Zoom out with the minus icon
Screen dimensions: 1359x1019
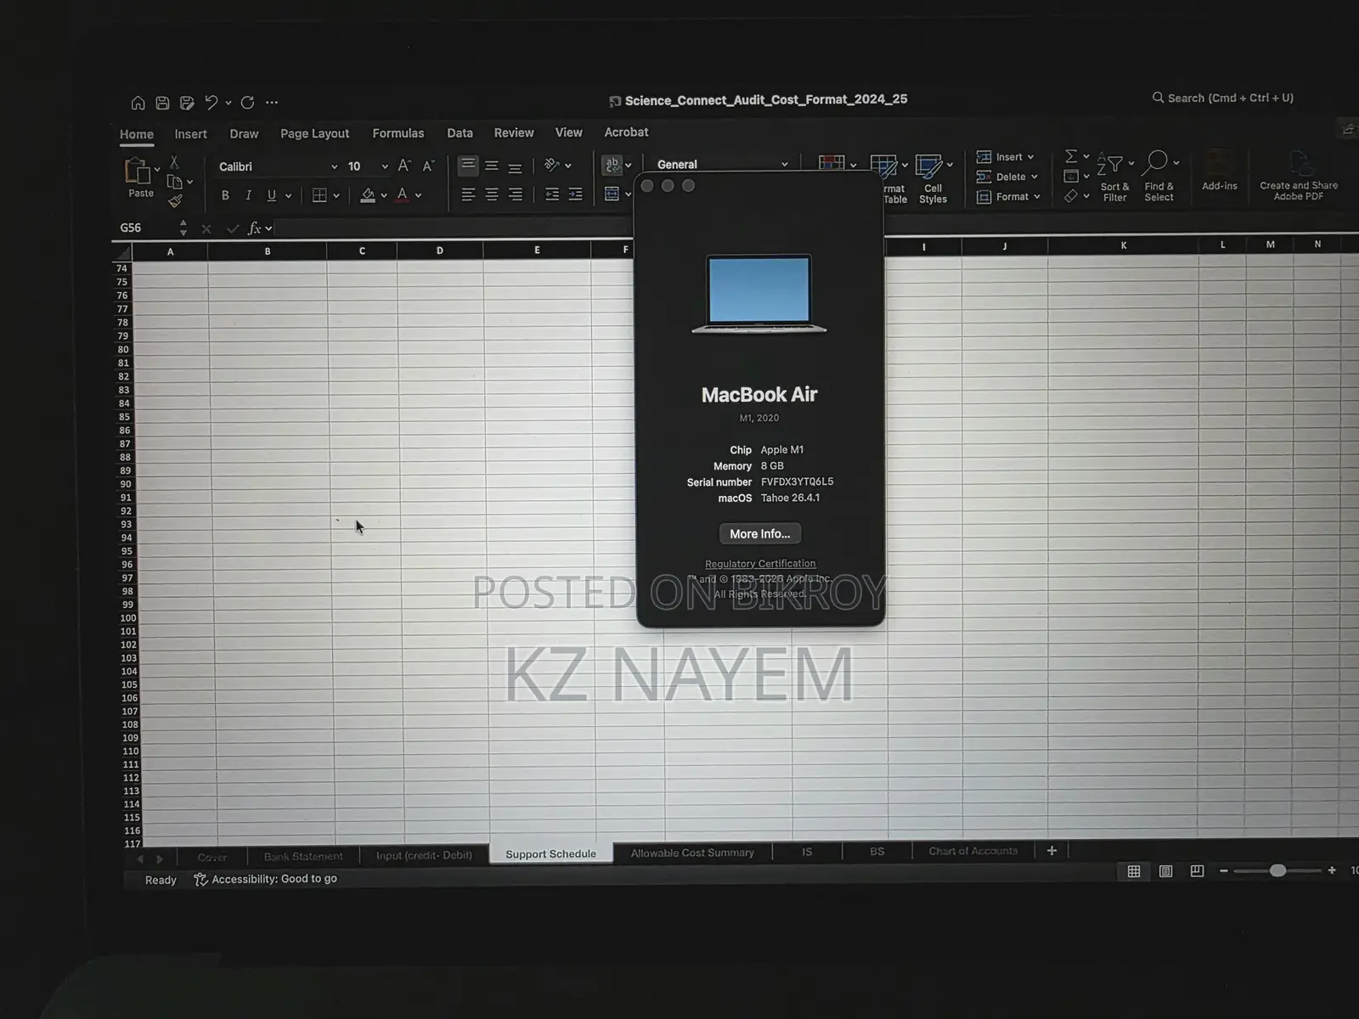point(1224,870)
